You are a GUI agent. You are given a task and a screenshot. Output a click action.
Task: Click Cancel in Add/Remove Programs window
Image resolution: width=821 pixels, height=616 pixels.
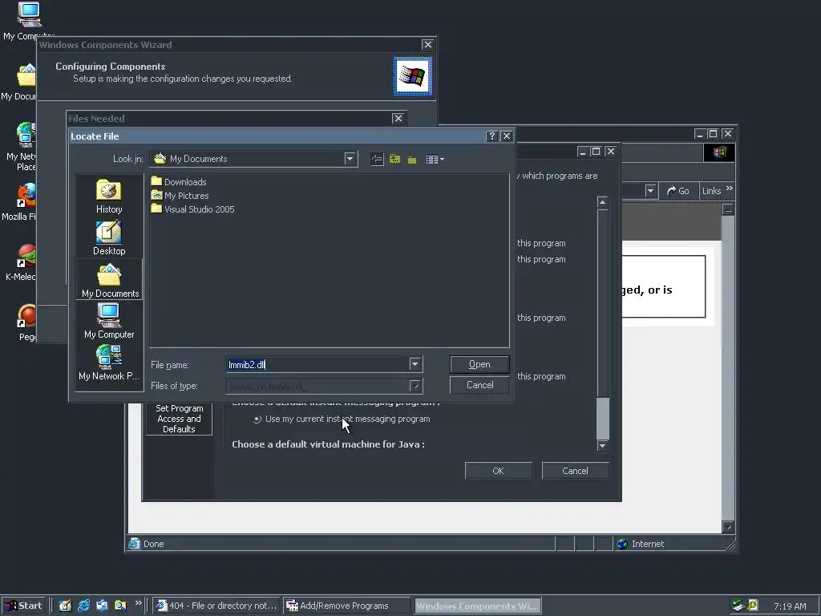[575, 471]
